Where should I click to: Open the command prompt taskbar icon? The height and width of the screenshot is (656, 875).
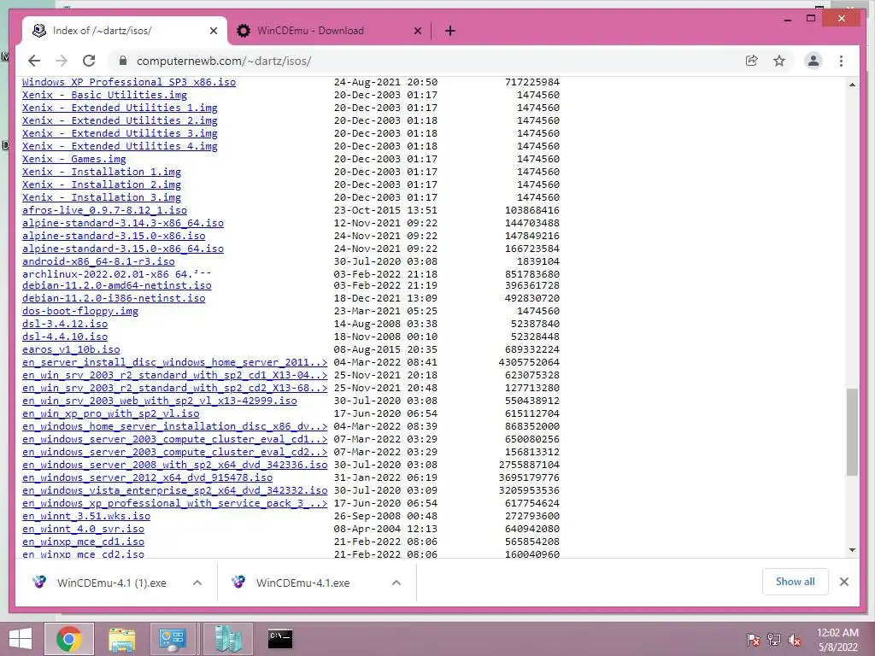tap(280, 639)
